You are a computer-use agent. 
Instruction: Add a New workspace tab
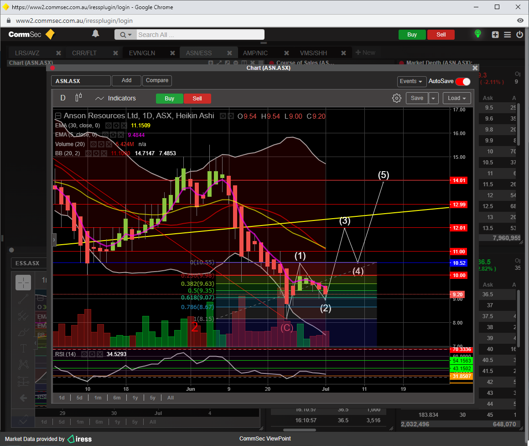(365, 52)
